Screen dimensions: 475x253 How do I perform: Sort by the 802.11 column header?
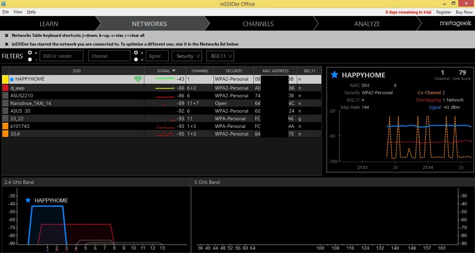(x=309, y=71)
